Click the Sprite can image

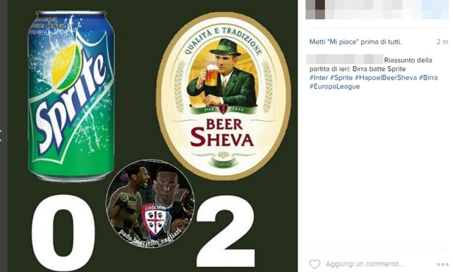72,96
